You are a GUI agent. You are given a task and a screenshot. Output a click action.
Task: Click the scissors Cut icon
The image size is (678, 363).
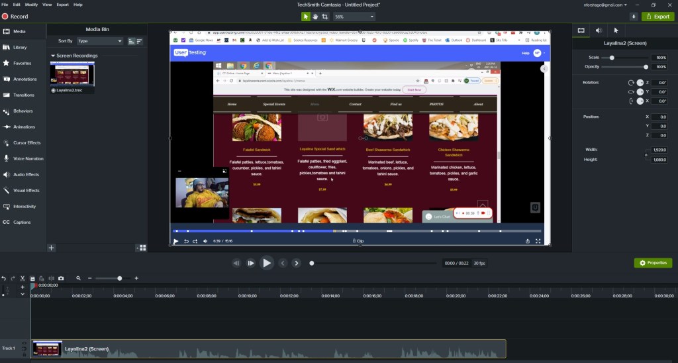click(x=23, y=278)
